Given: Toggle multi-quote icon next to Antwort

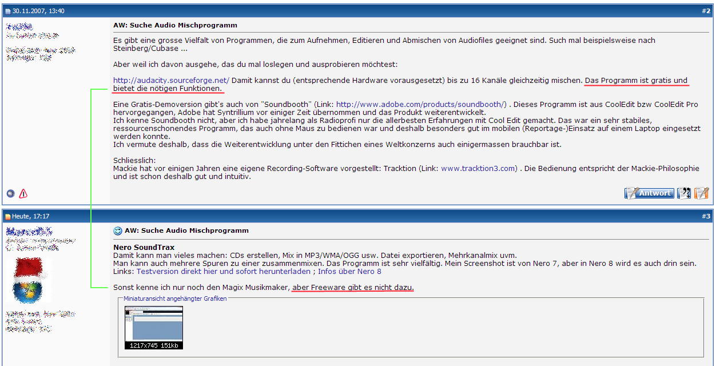Looking at the screenshot, I should [684, 193].
